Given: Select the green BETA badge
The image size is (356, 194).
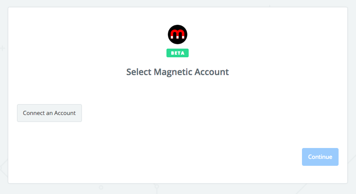Looking at the screenshot, I should 177,53.
